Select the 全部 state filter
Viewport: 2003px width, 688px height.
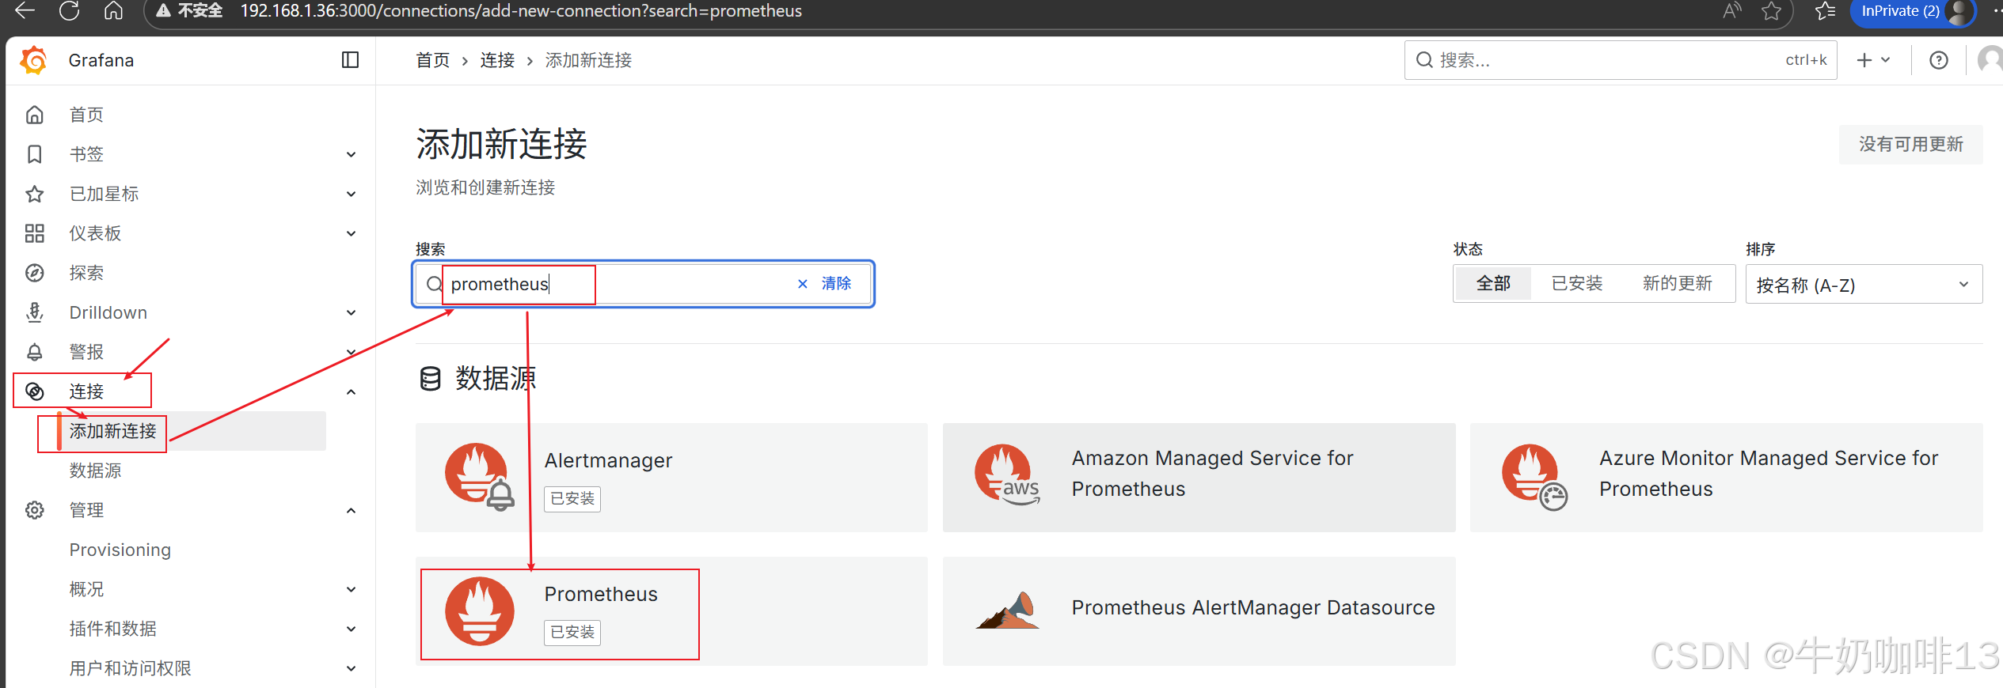1493,283
